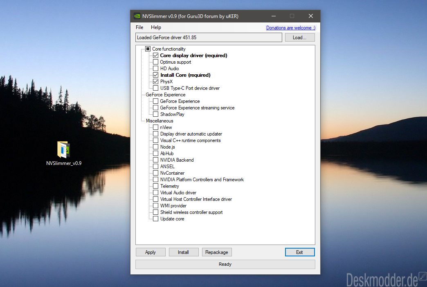This screenshot has height=287, width=427.
Task: Enable the WMI provider checkbox
Action: [x=155, y=205]
